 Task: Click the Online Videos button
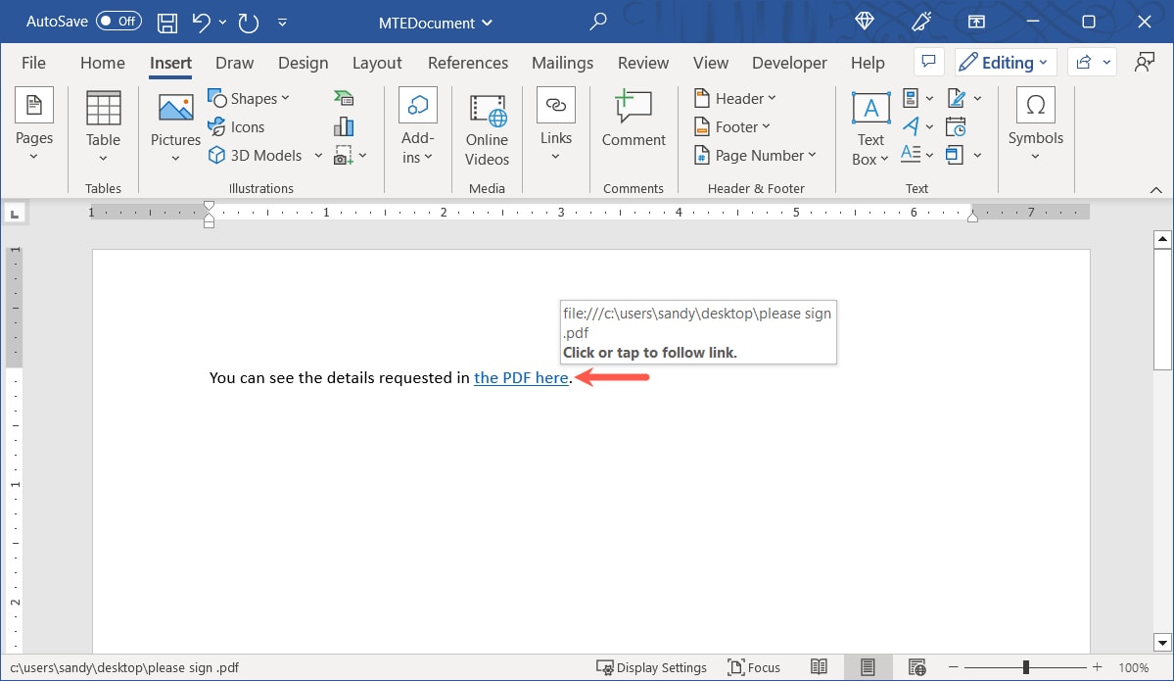pyautogui.click(x=487, y=130)
